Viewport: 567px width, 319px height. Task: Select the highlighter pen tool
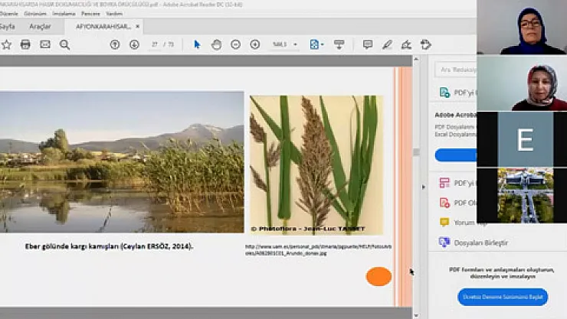click(387, 44)
